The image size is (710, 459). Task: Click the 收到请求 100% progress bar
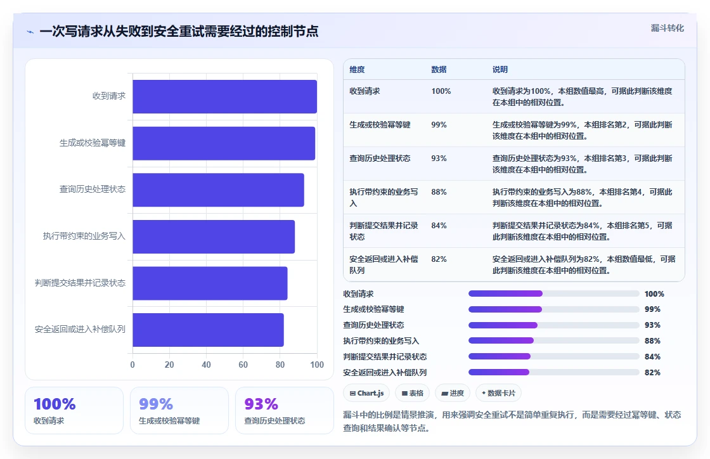coord(554,294)
